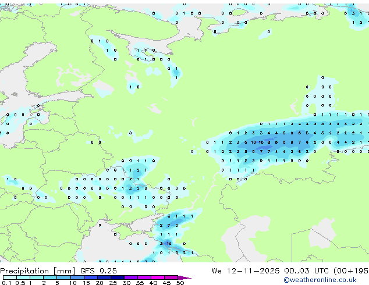Click the legend tick label '20'
Image resolution: width=369 pixels, height=285 pixels.
tap(100, 283)
